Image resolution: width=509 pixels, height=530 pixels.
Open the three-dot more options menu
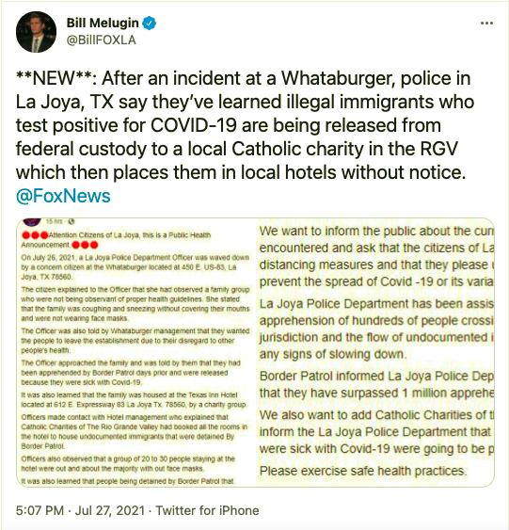click(486, 23)
